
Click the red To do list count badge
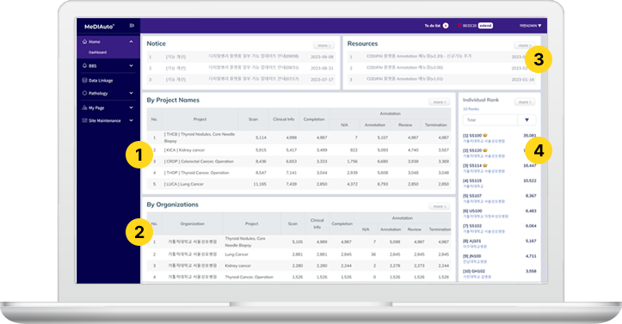446,26
